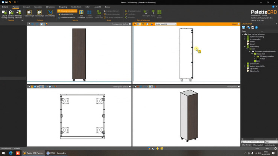Open STACK Kantoor app in taskbar
Viewport: 278px width, 156px height.
pyautogui.click(x=56, y=153)
